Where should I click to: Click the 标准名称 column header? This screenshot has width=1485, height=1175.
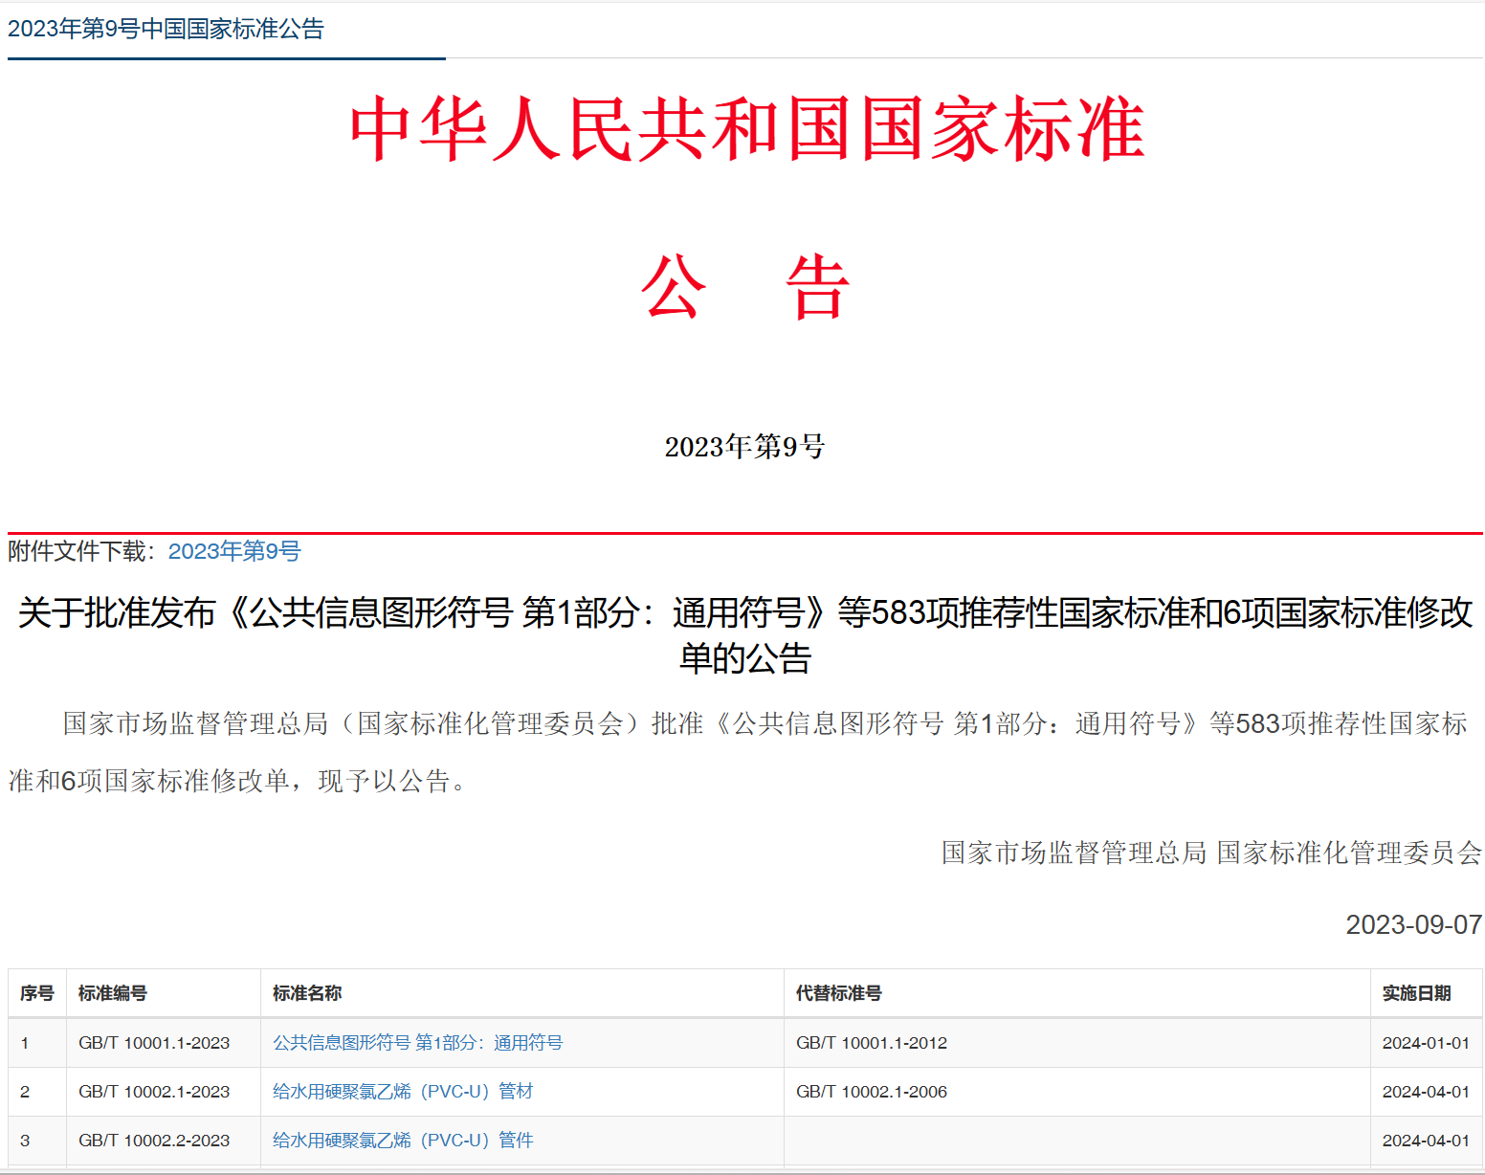tap(307, 993)
